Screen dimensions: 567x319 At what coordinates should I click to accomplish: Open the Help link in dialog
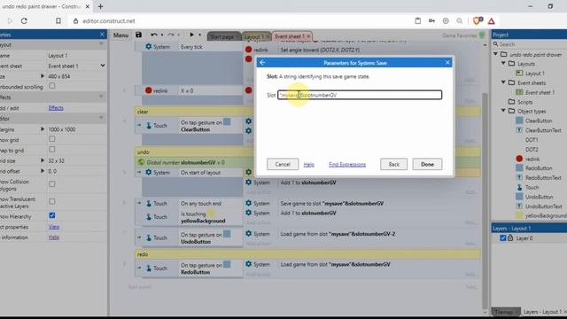click(309, 165)
